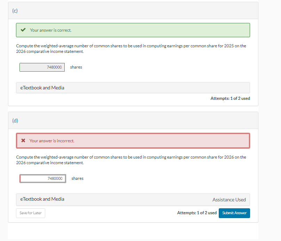The width and height of the screenshot is (281, 241).
Task: Click the Submit Answer button
Action: (234, 213)
